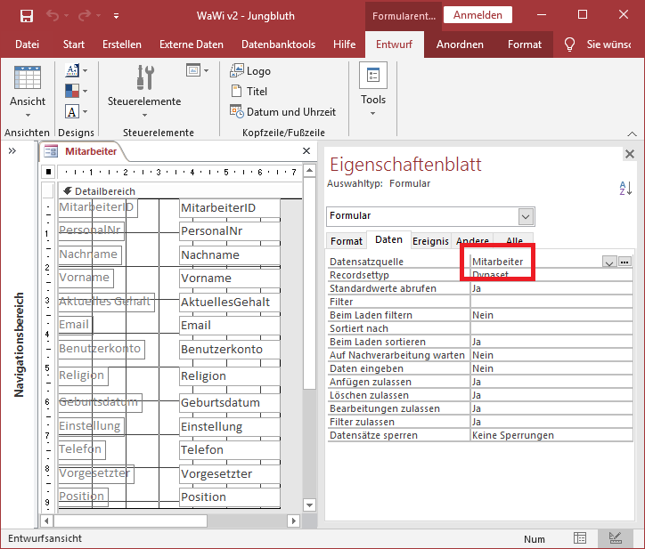This screenshot has width=645, height=549.
Task: Switch to design view icon in status bar
Action: coord(614,538)
